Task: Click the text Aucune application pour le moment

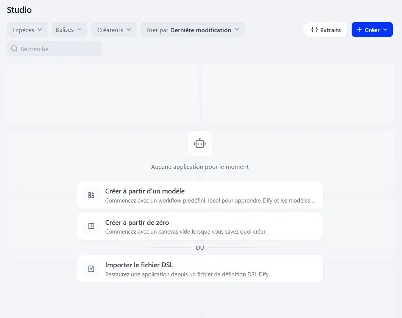Action: tap(200, 167)
